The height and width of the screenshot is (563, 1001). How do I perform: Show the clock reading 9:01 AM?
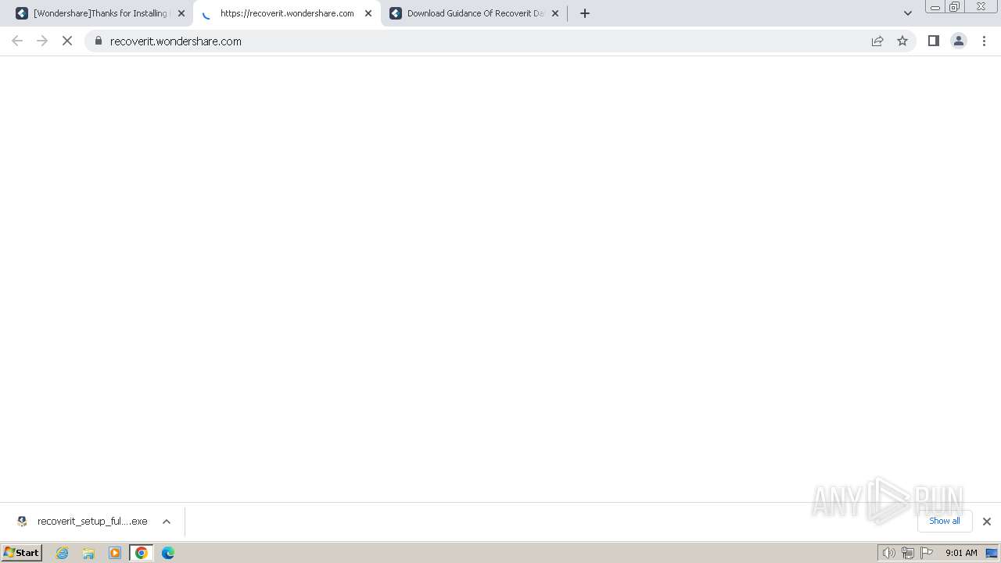pos(961,553)
